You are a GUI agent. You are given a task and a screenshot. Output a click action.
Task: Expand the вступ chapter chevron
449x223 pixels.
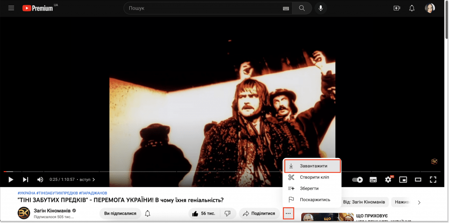pos(93,180)
